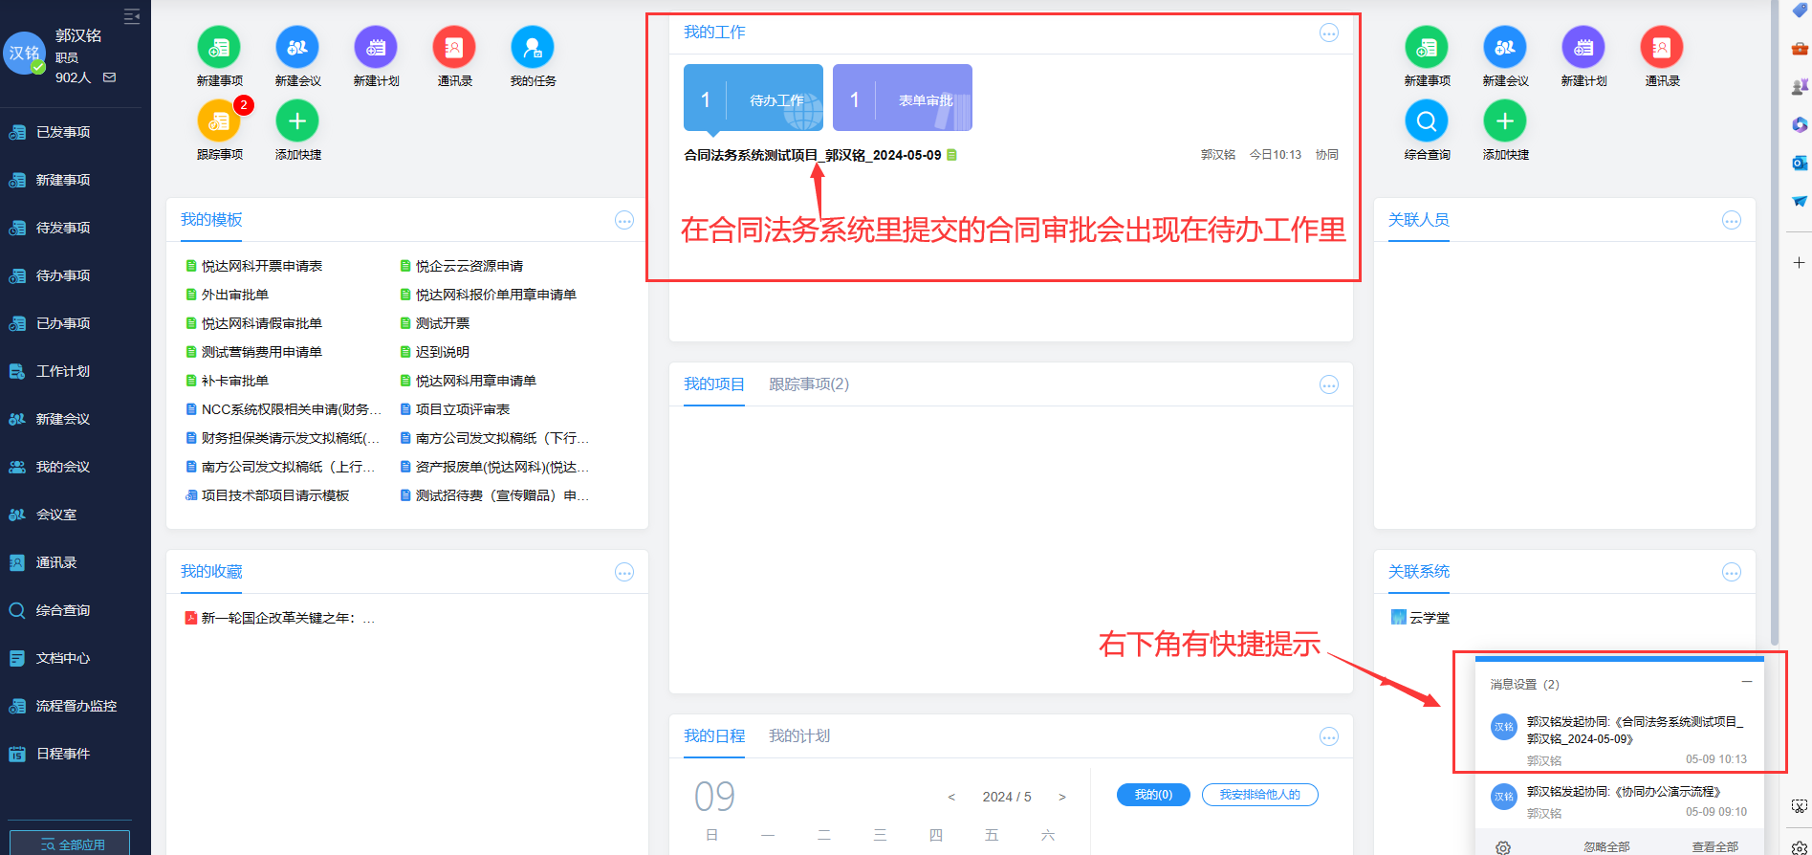This screenshot has width=1812, height=855.
Task: Open the 悦达网科开票申请表 template link
Action: point(261,266)
